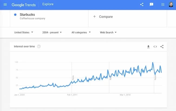Image resolution: width=176 pixels, height=111 pixels.
Task: Open the send feedback icon
Action: pyautogui.click(x=151, y=5)
